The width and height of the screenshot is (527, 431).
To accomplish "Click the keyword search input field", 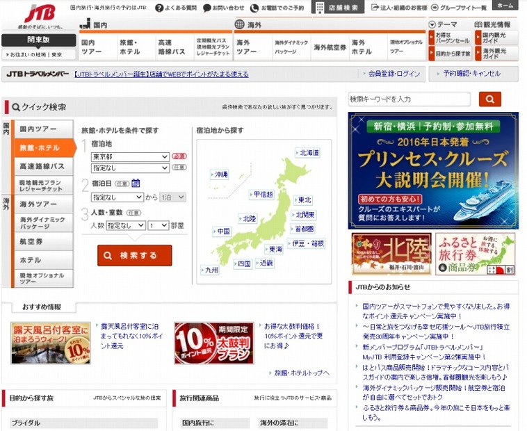I will 409,99.
